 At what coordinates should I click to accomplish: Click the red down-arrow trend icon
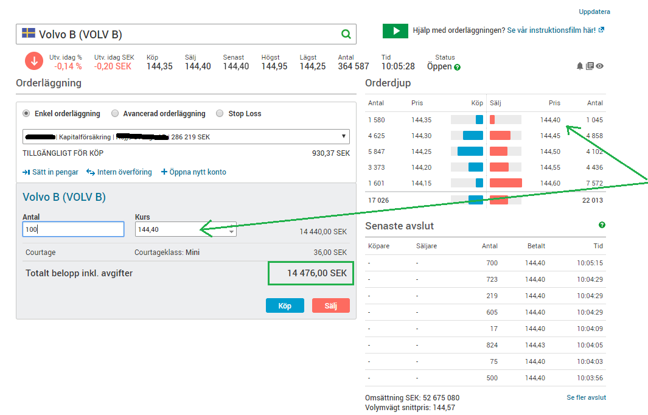34,61
